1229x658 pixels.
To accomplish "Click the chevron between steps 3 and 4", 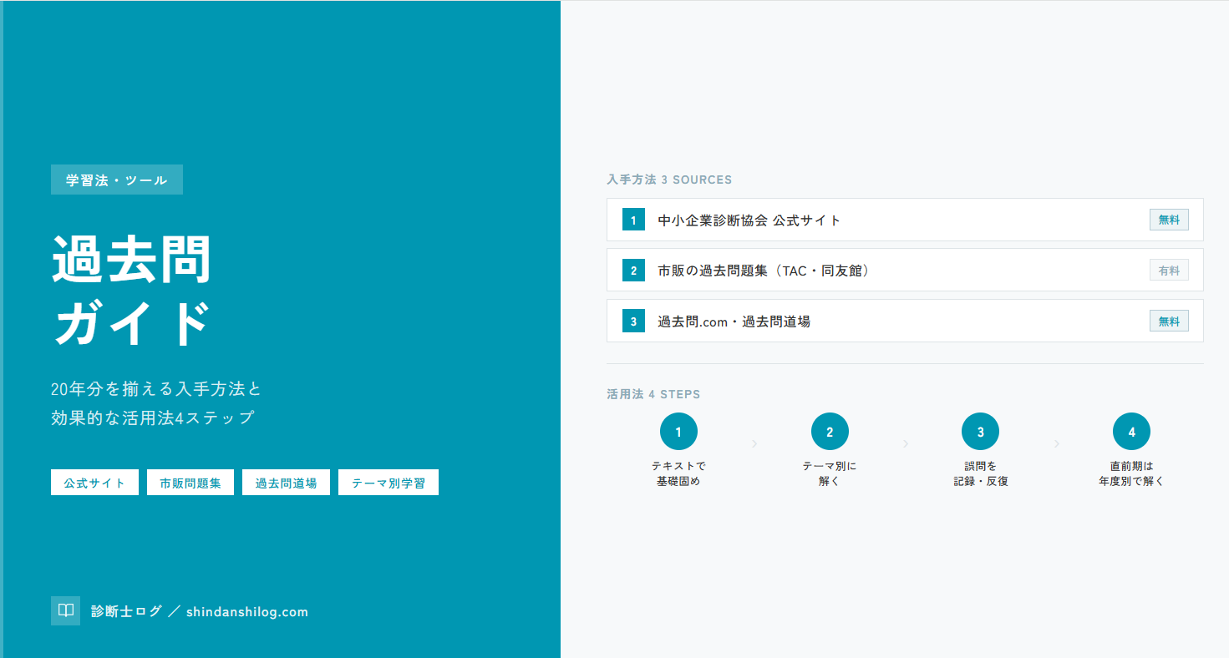I will (x=1056, y=443).
